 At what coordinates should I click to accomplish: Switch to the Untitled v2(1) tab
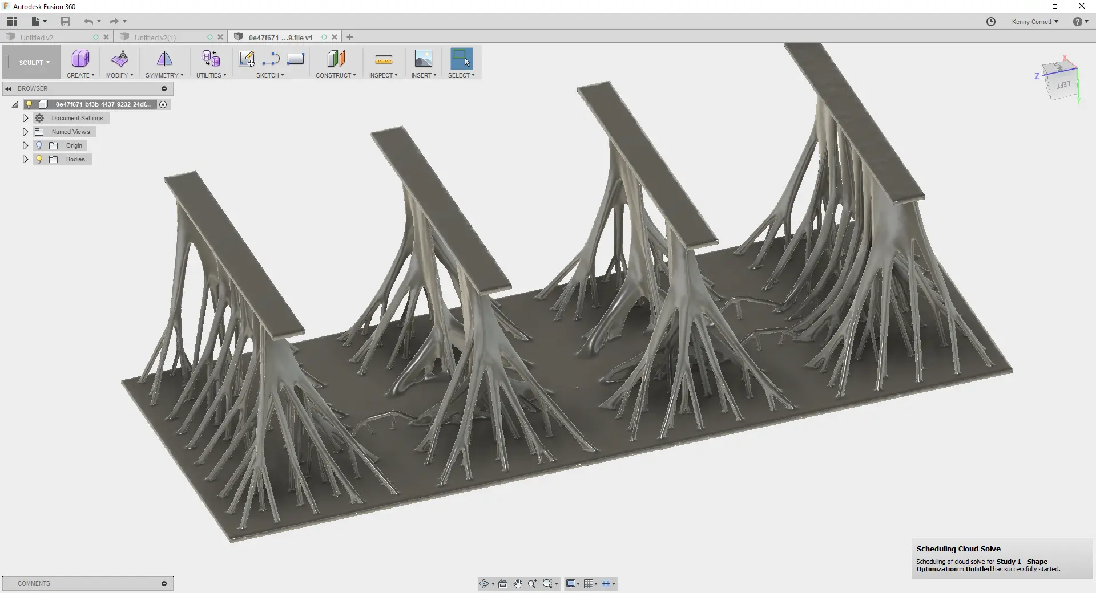[x=155, y=38]
